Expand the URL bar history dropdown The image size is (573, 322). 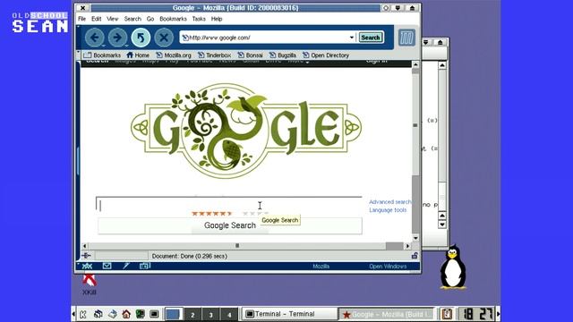352,38
